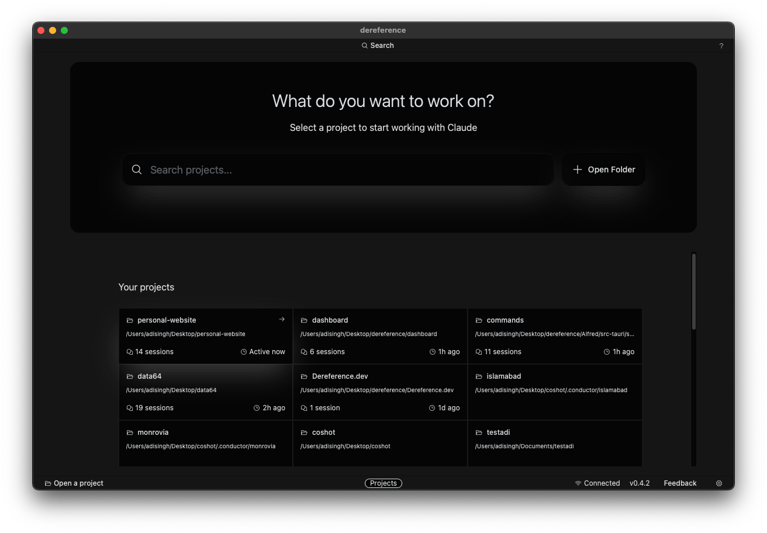Screen dimensions: 767x533
Task: Open the personal-website project
Action: click(206, 336)
